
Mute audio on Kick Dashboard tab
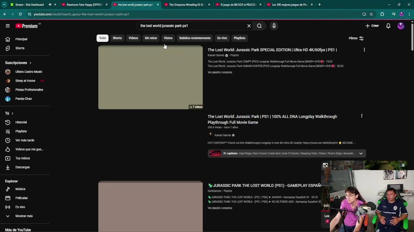pos(50,5)
